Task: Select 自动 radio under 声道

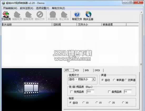Action: click(x=102, y=80)
